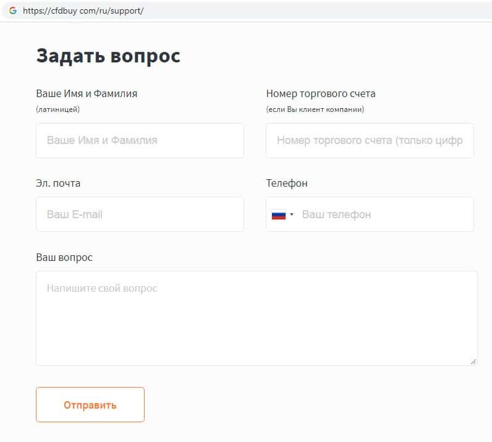This screenshot has height=442, width=492.
Task: Open the phone country code dropdown arrow
Action: [292, 215]
